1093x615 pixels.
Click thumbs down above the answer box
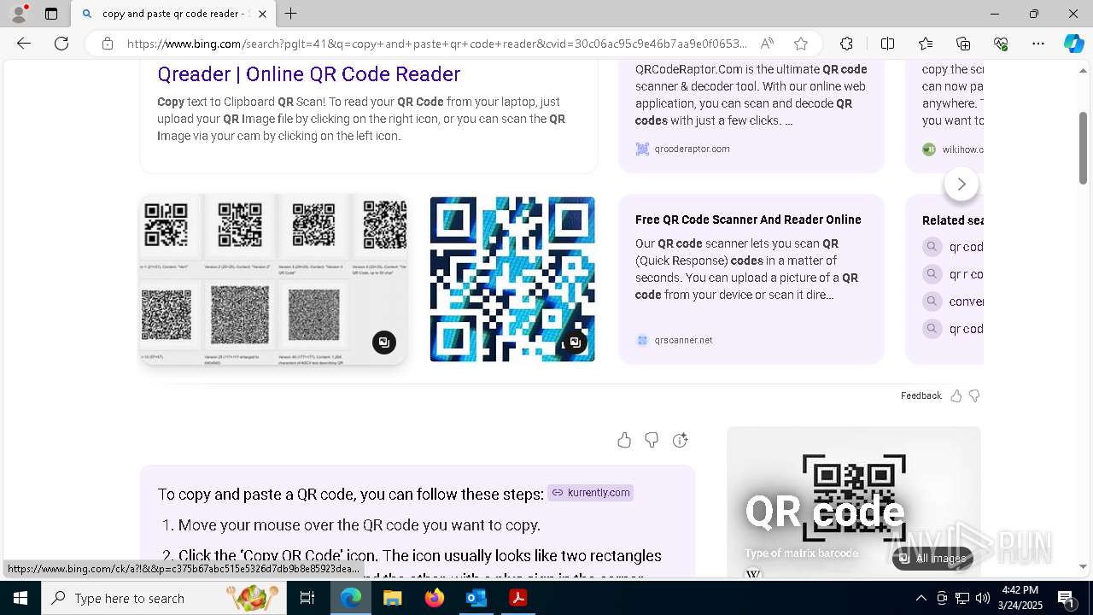coord(652,440)
